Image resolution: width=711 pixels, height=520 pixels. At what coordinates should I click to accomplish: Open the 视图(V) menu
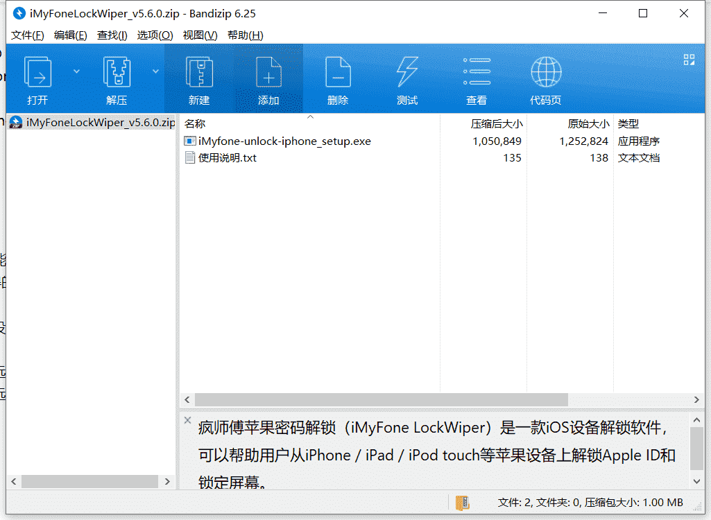coord(200,35)
